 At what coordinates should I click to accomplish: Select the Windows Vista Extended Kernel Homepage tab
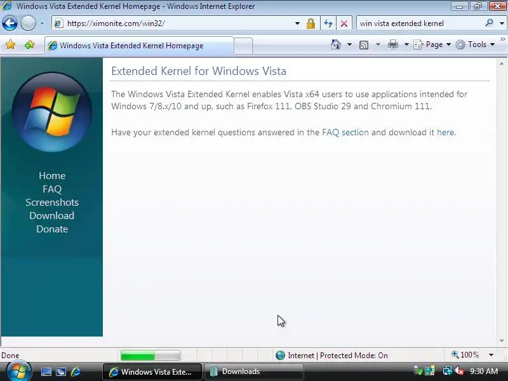[x=139, y=46]
